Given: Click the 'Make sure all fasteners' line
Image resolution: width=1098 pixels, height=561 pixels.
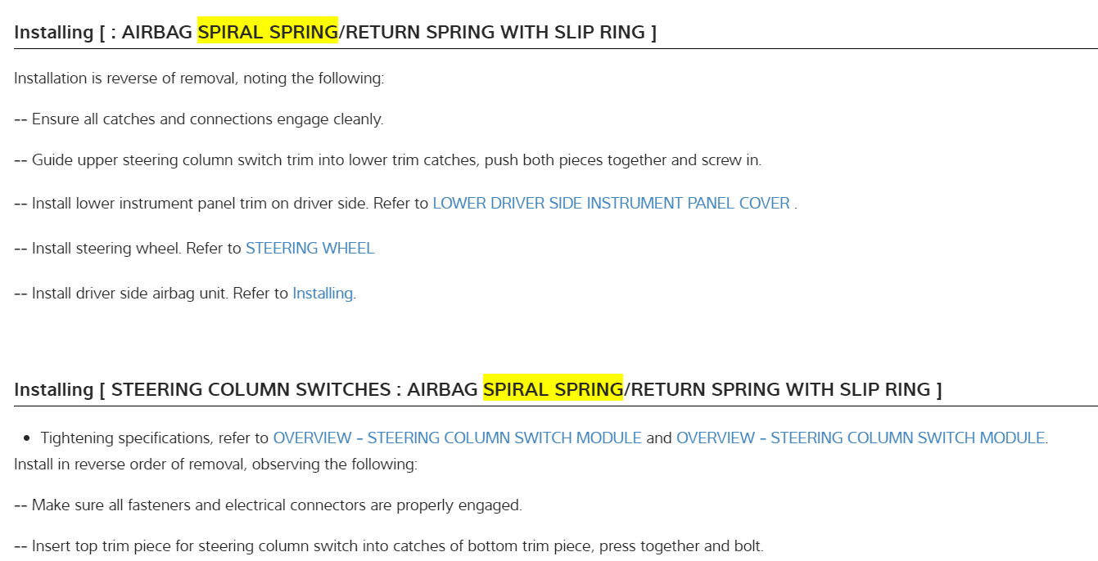Looking at the screenshot, I should pos(276,505).
